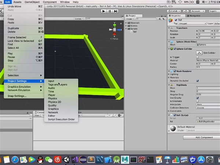Image resolution: width=220 pixels, height=165 pixels.
Task: Open the cloud services button
Action: 186,11
